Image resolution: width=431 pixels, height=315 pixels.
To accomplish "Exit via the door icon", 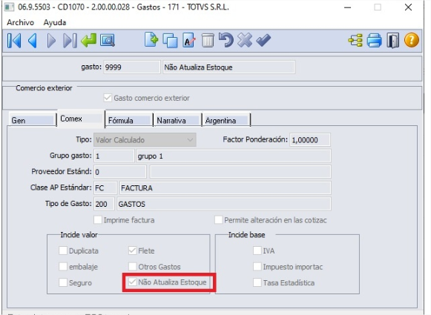I will coord(392,41).
